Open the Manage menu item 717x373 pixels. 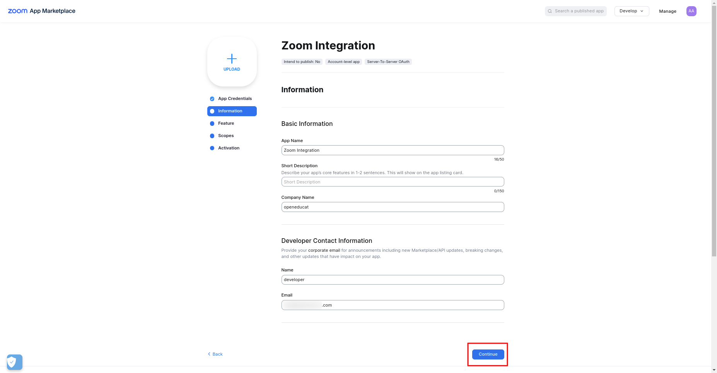[667, 11]
